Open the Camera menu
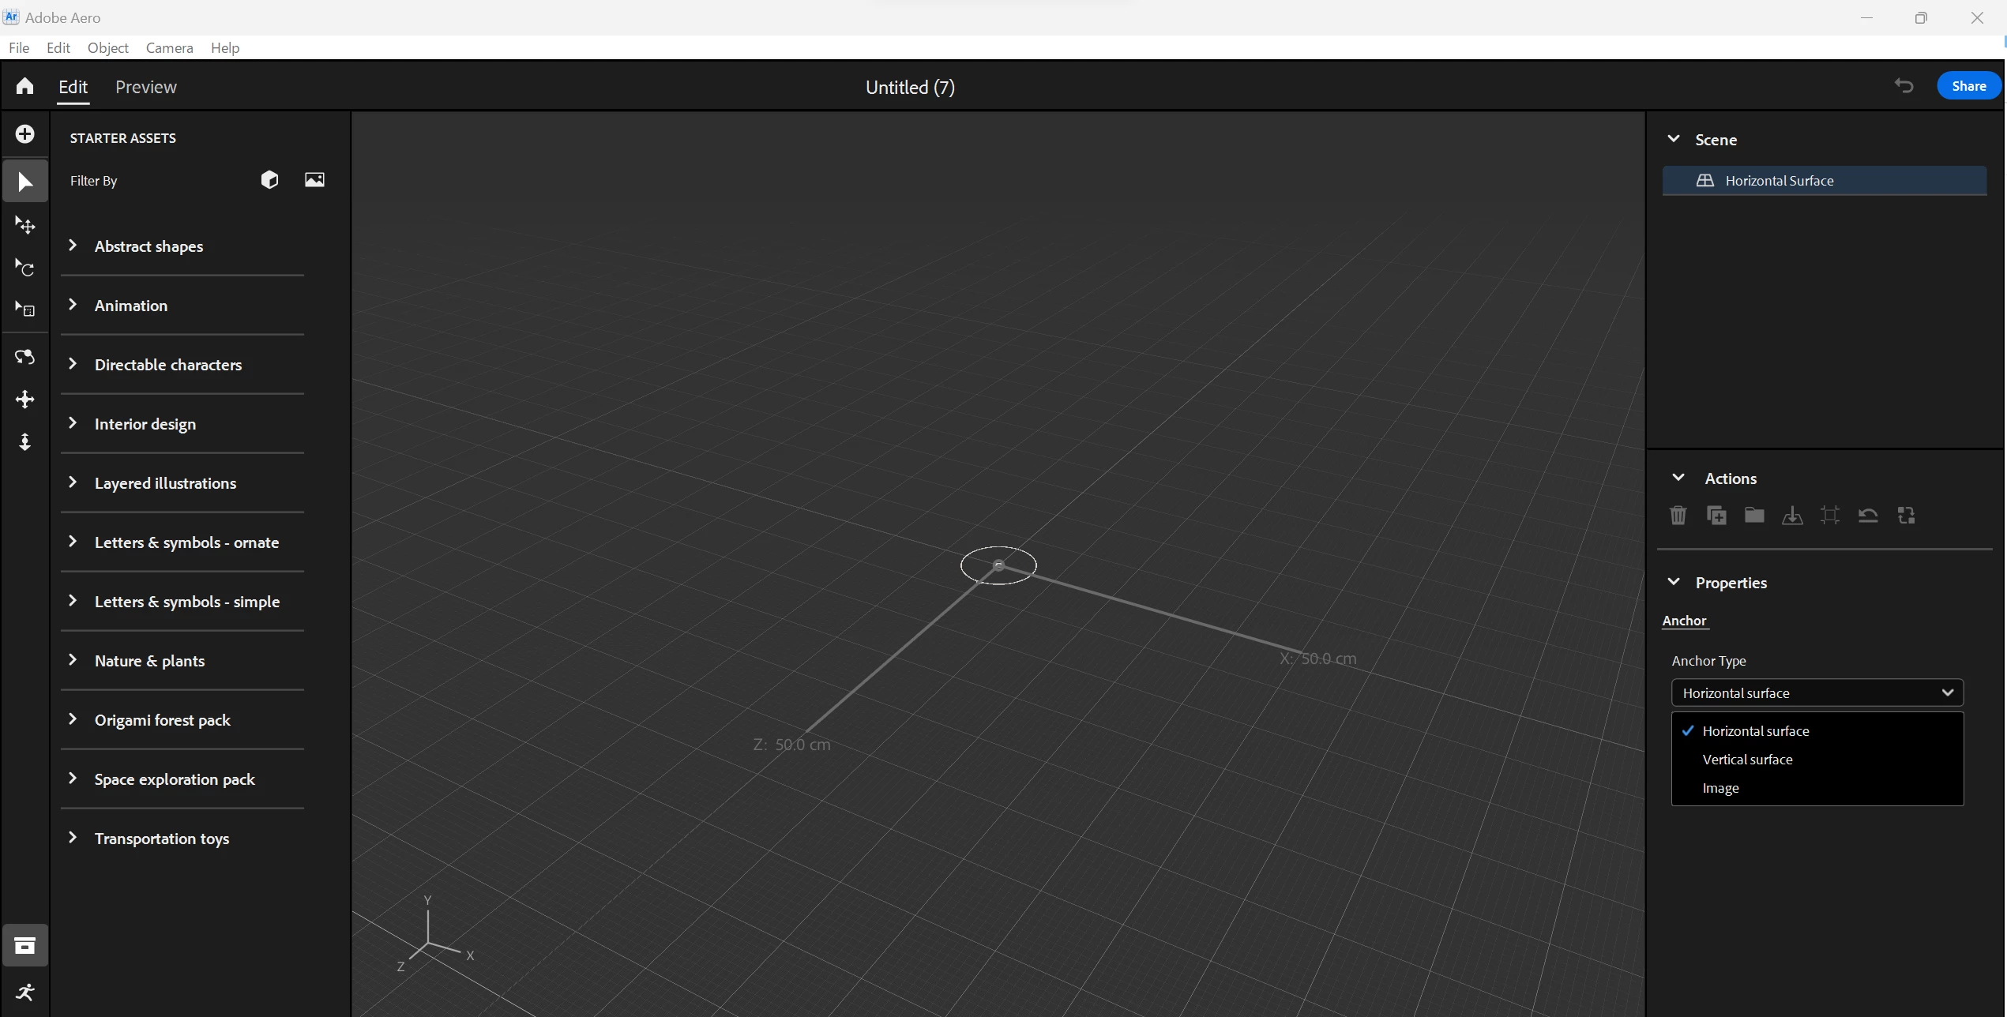The image size is (2007, 1017). [x=169, y=48]
